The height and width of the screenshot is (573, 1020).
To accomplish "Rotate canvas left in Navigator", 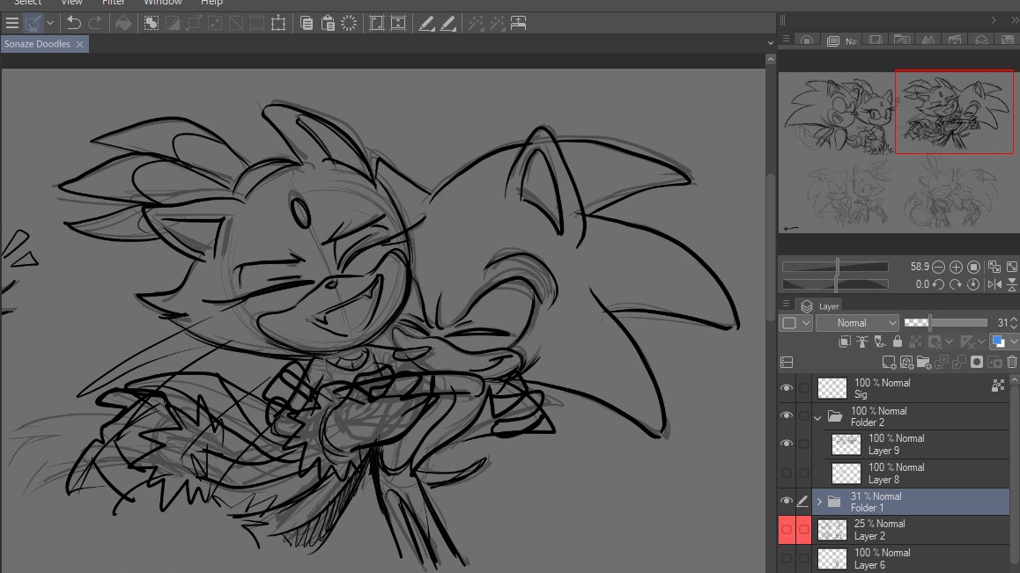I will [938, 284].
